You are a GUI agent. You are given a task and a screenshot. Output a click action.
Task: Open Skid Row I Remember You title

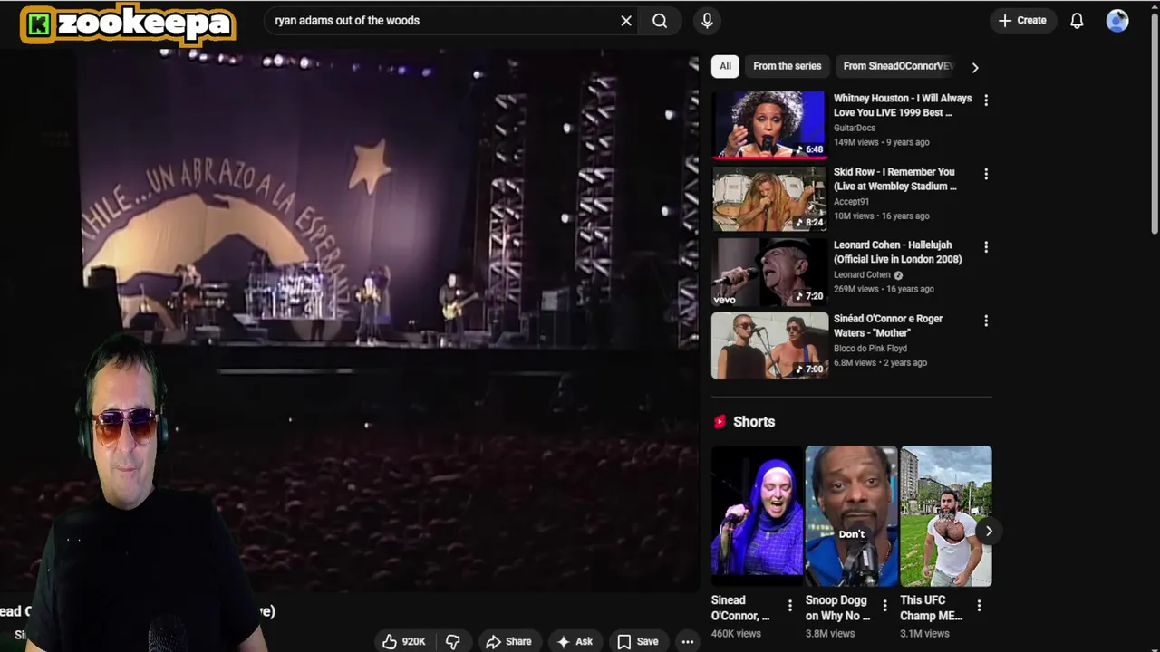pyautogui.click(x=895, y=178)
